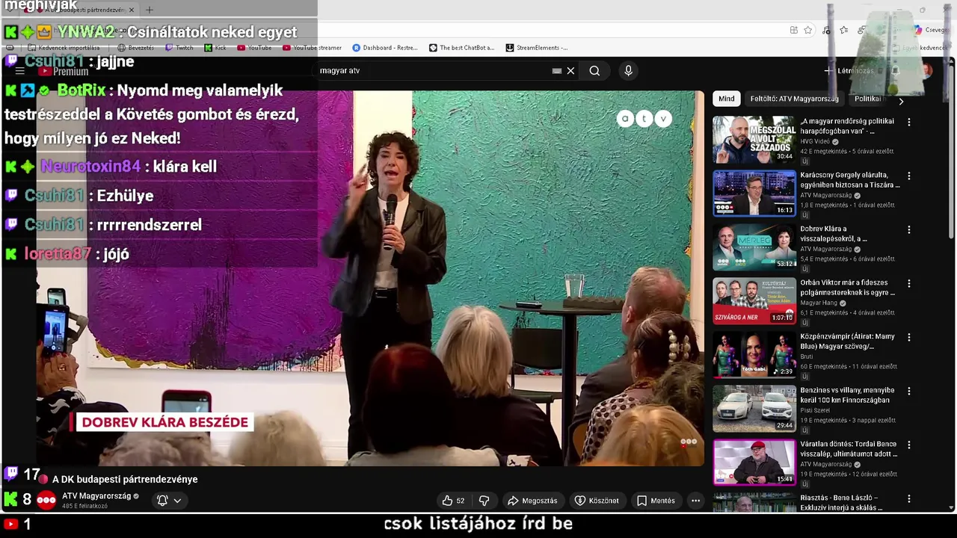
Task: Select 'Feltöltő: ATV Magyarország' chip
Action: 794,99
